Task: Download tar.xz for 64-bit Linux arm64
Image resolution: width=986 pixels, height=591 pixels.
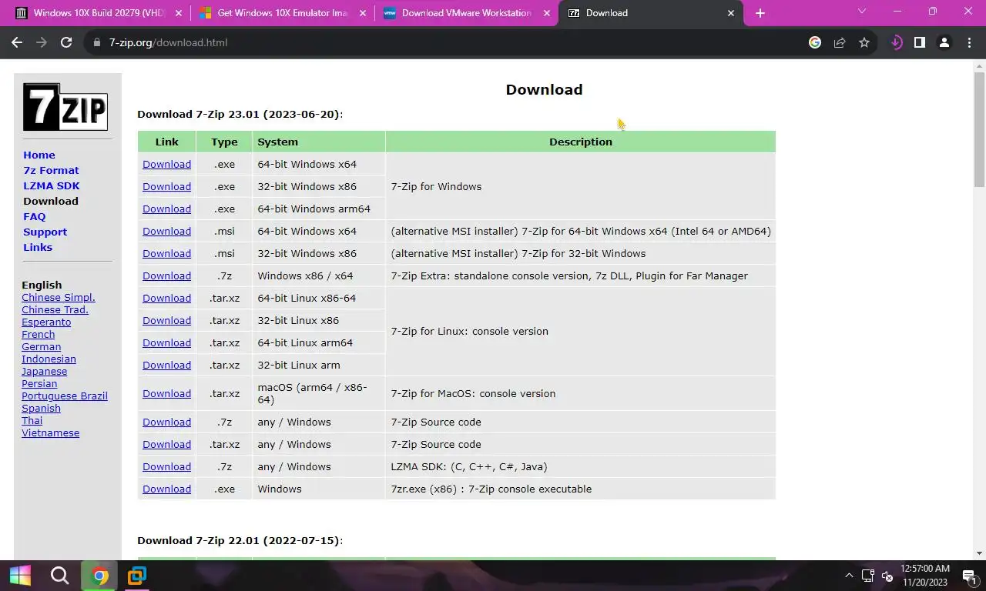Action: coord(166,342)
